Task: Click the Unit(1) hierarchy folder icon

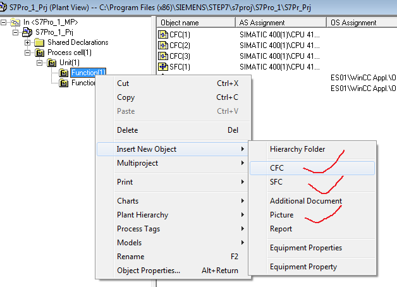Action: click(51, 63)
